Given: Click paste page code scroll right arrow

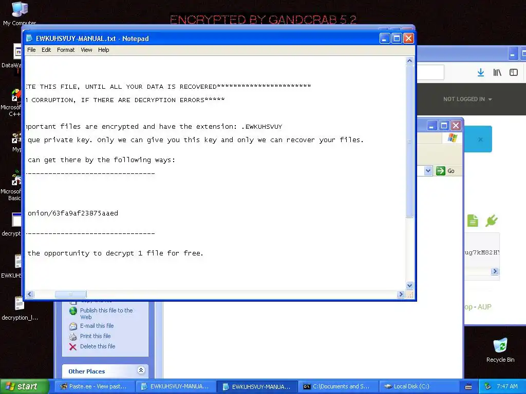Looking at the screenshot, I should (x=495, y=271).
